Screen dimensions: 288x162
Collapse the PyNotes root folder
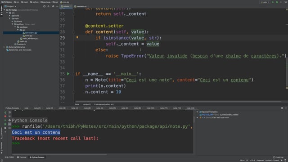tap(4, 10)
